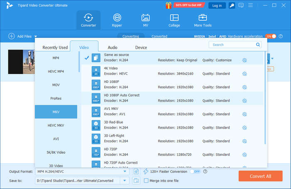Open the Converter module

88,20
